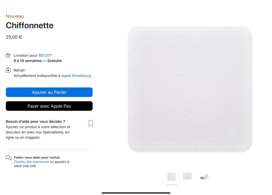Click the Apple store bag pickup icon
Image resolution: width=272 pixels, height=195 pixels.
[x=8, y=70]
